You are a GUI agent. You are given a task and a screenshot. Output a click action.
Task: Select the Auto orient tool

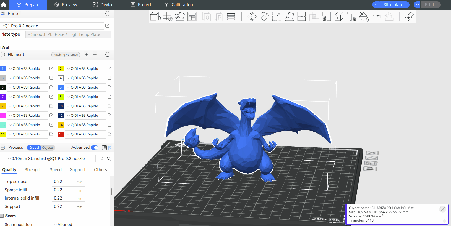point(180,17)
